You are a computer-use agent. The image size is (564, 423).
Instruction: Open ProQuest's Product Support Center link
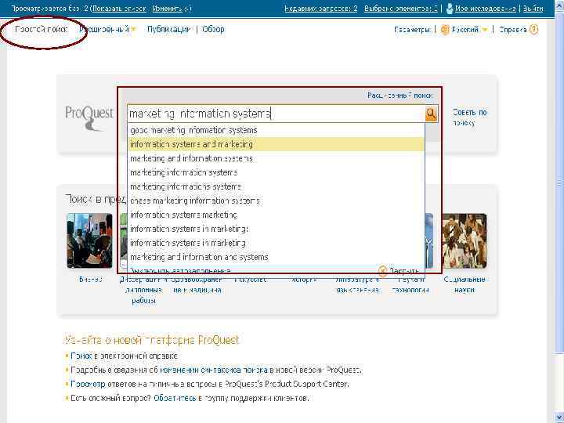[x=287, y=384]
